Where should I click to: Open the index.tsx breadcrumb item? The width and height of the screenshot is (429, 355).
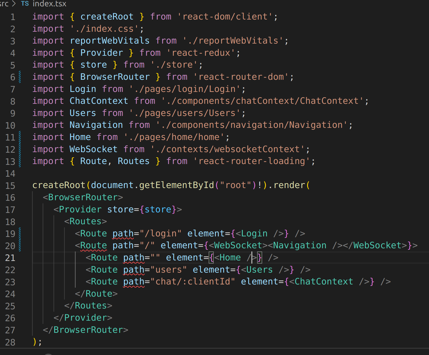point(49,4)
